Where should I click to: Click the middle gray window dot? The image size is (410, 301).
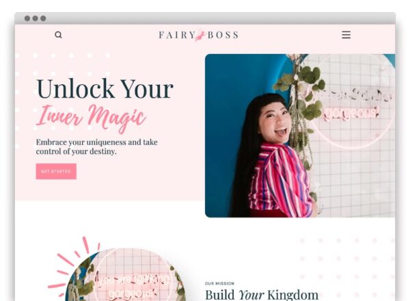click(x=36, y=18)
